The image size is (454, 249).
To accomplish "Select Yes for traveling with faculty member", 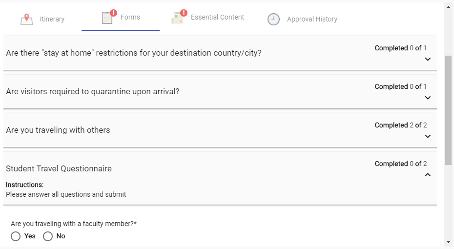I will (x=16, y=236).
